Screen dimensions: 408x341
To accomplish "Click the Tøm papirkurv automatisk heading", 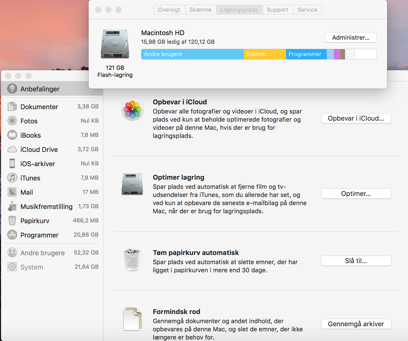I will (196, 253).
